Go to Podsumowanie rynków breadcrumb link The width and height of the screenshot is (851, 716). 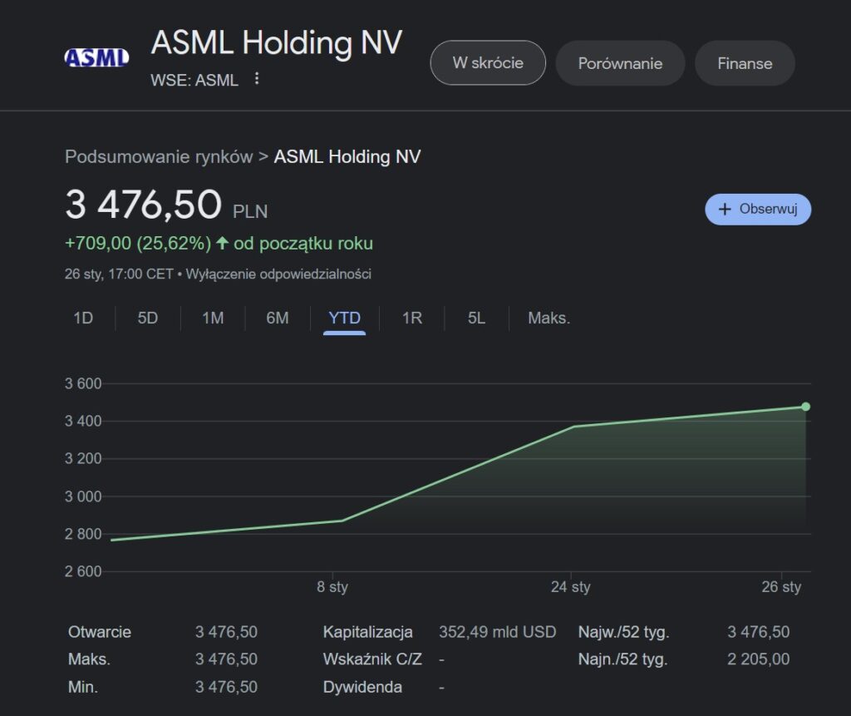[x=159, y=156]
